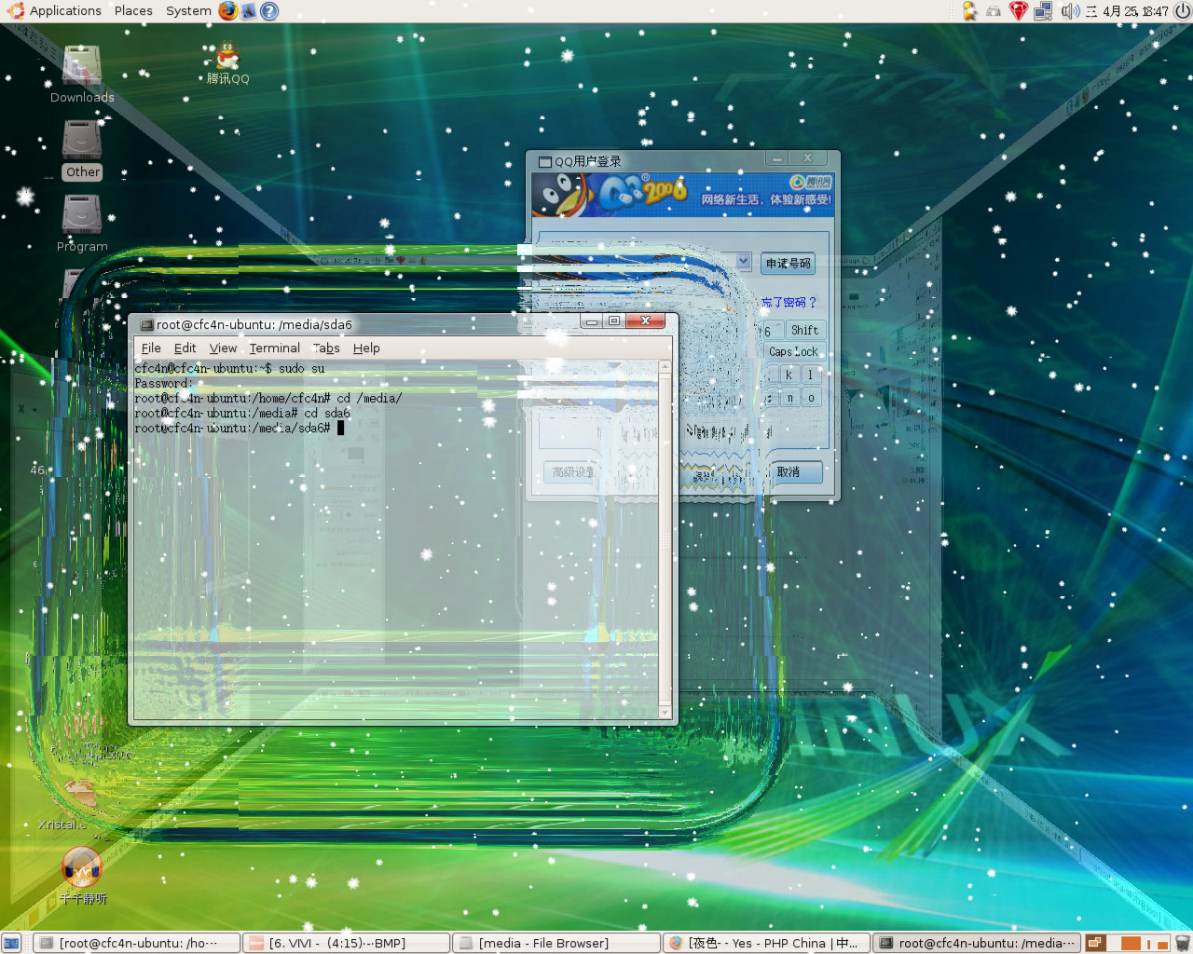Open the Applications menu

coord(65,11)
